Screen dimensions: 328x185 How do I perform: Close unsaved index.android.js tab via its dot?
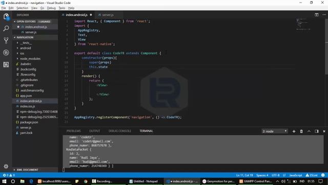[x=91, y=15]
